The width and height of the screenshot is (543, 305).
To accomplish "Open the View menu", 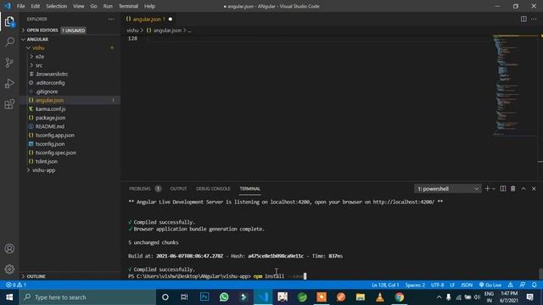I will [79, 6].
